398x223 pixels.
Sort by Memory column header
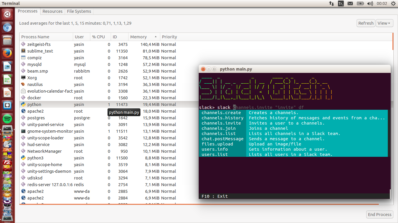pos(144,37)
